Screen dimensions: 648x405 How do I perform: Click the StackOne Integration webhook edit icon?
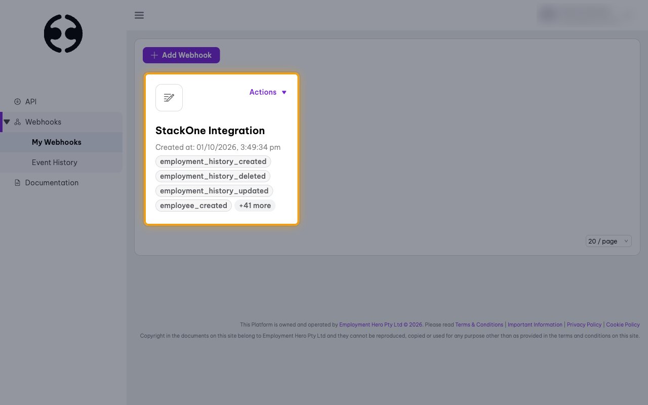(x=169, y=98)
